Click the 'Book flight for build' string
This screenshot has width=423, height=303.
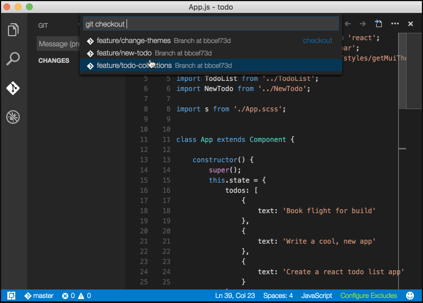329,211
